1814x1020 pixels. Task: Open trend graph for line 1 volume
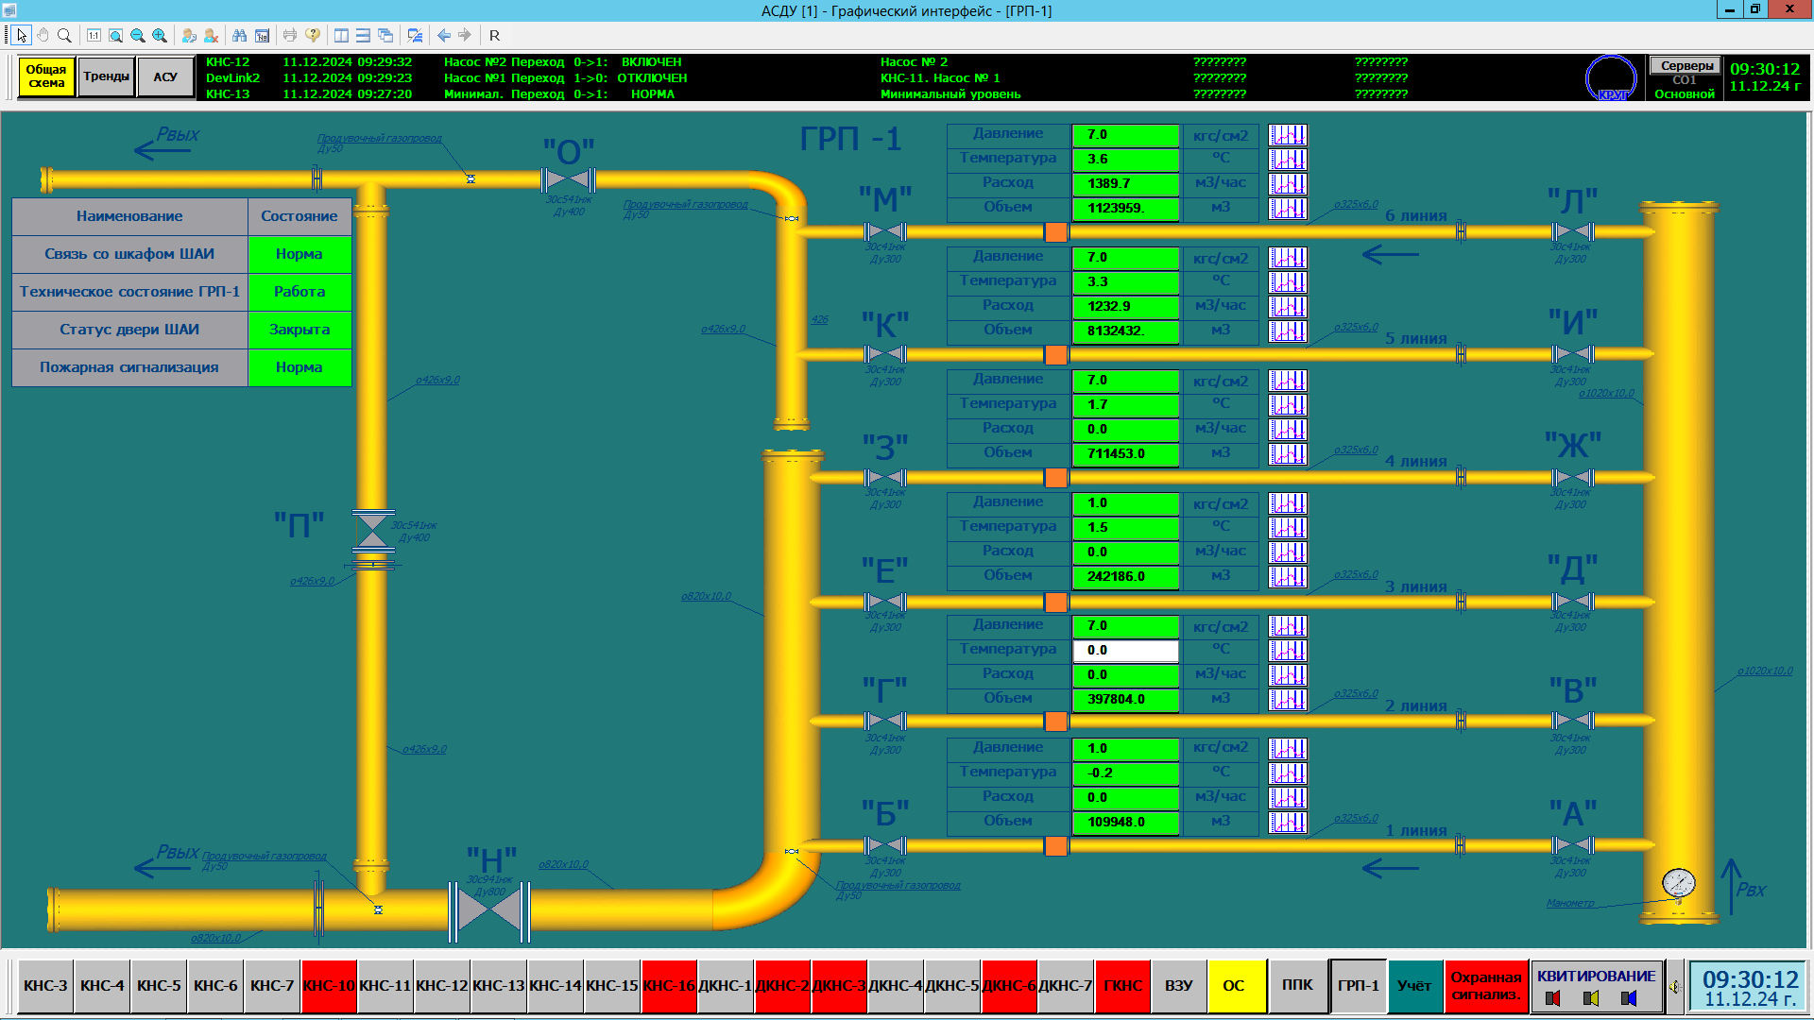coord(1287,822)
